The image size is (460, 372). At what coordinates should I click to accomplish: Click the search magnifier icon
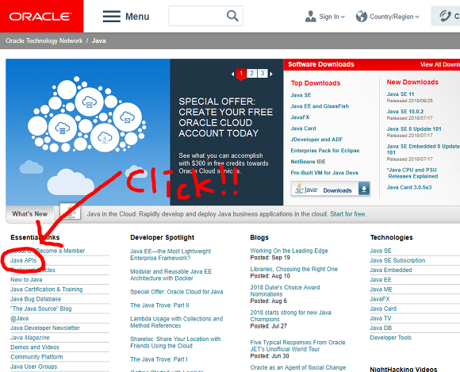pyautogui.click(x=232, y=16)
